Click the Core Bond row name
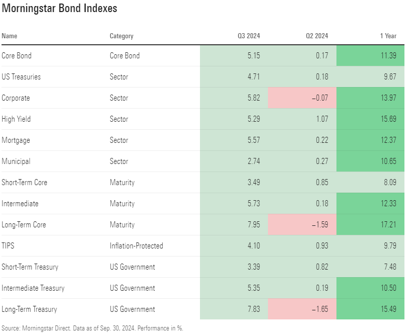411x334 pixels. [17, 56]
